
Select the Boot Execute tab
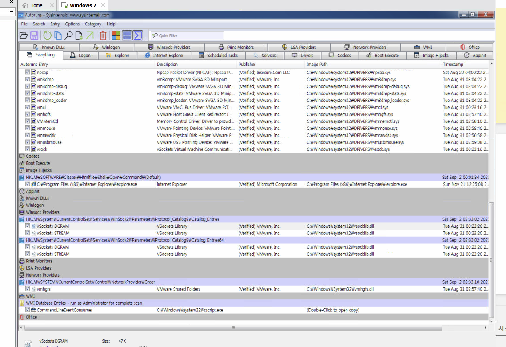pos(383,56)
